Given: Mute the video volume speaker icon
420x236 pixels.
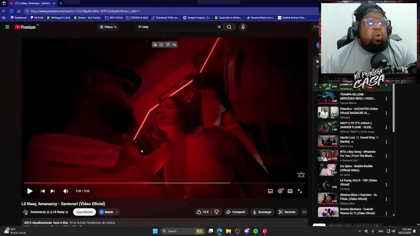Looking at the screenshot, I should [x=66, y=191].
